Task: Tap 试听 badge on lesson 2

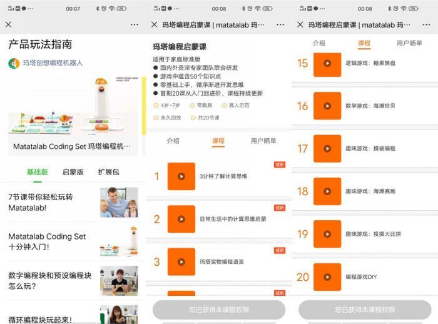Action: (x=280, y=208)
